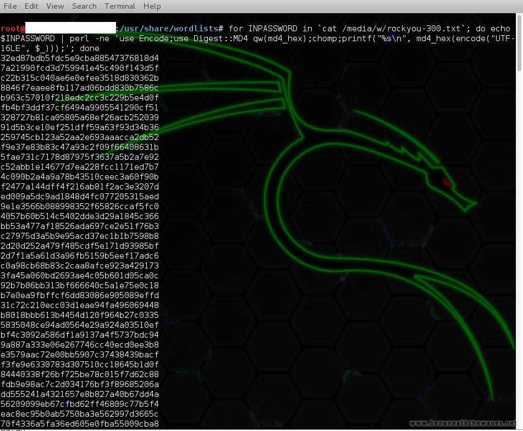523x431 pixels.
Task: Click the hash starting with "9e1e3566"
Action: point(80,206)
